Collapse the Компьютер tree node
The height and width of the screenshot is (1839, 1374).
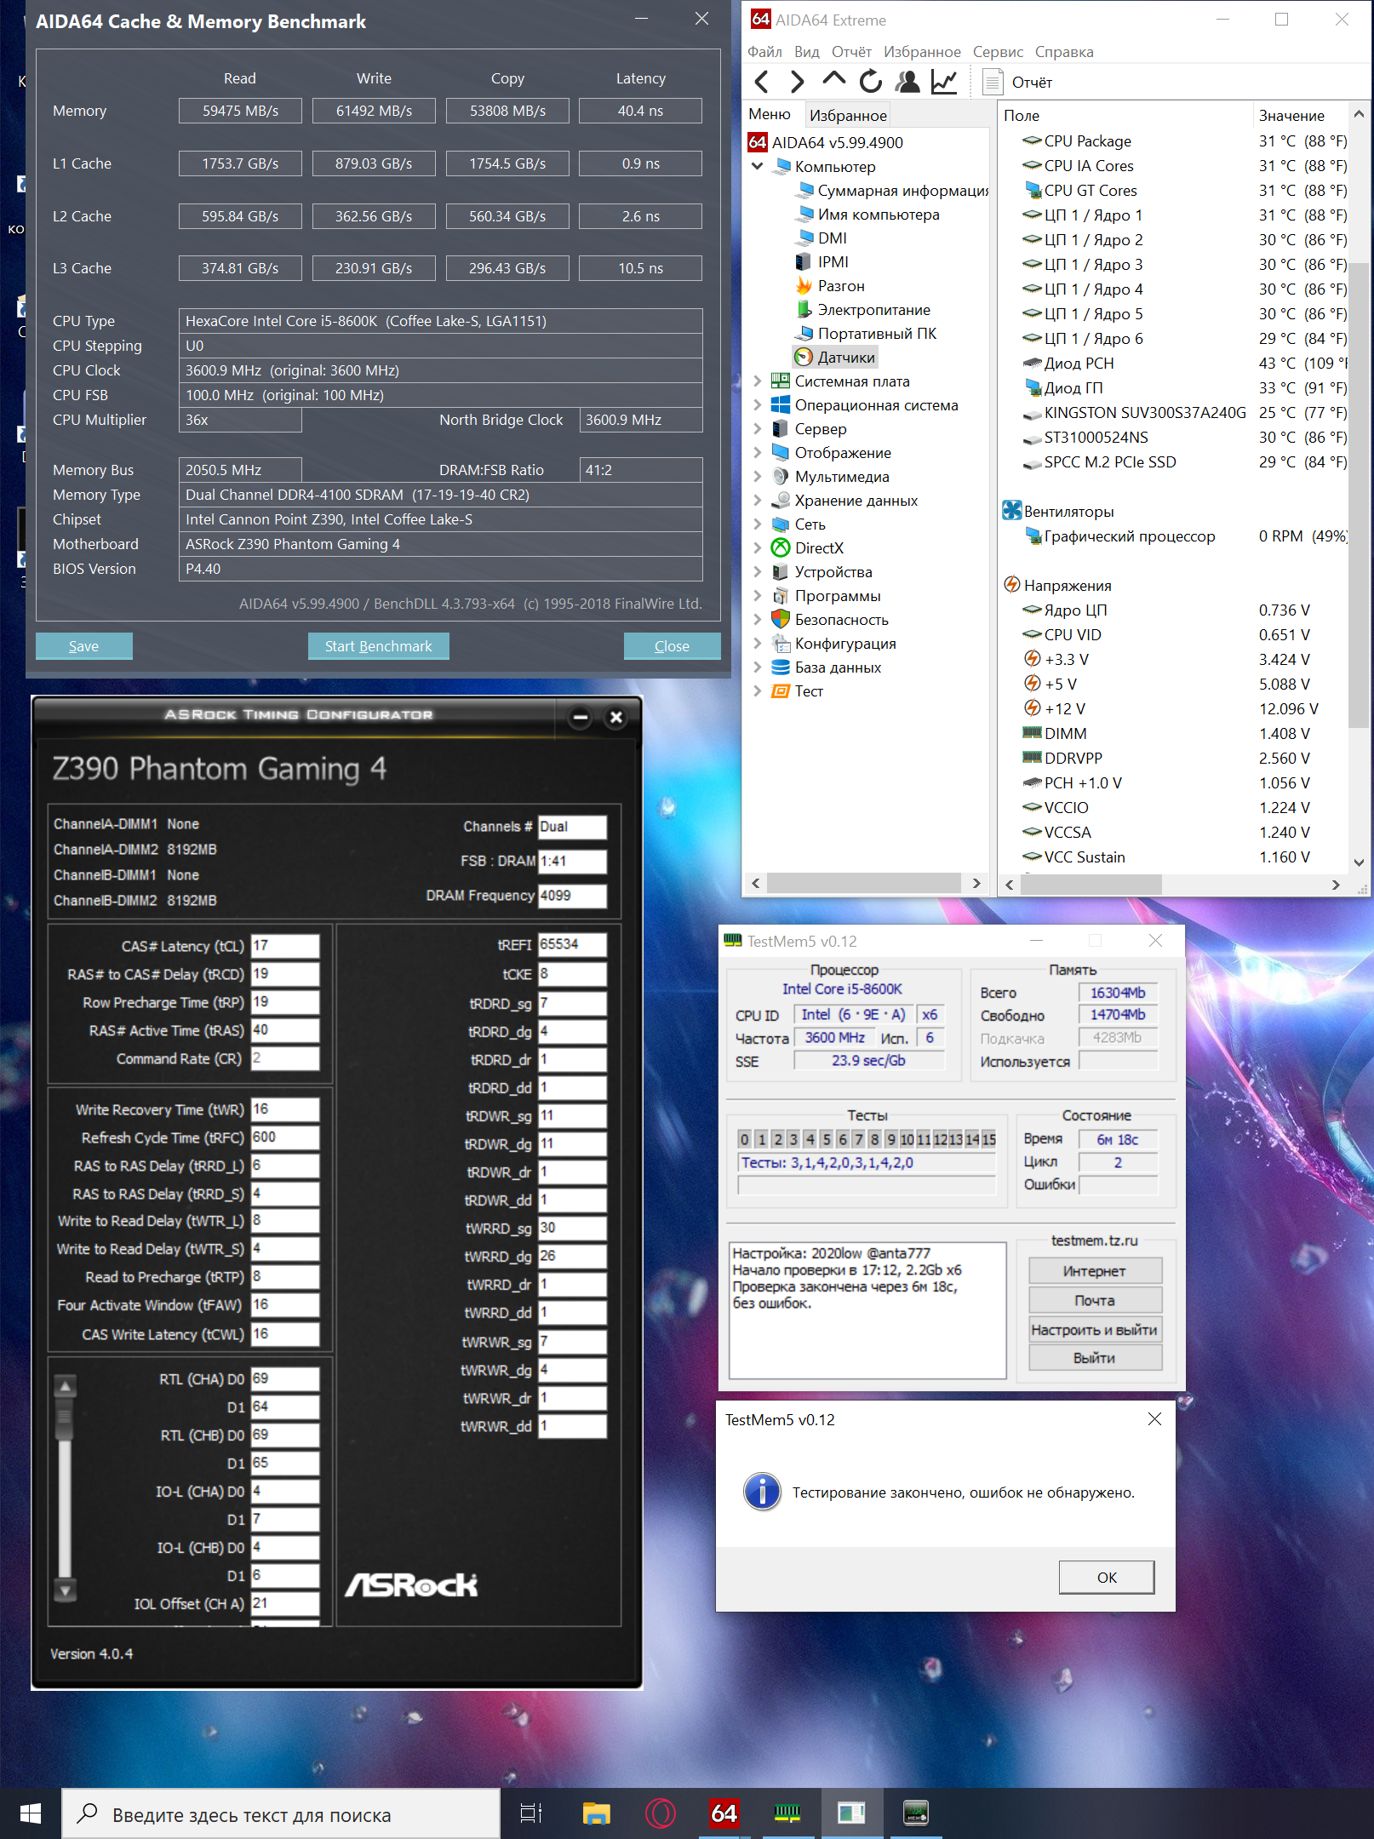pyautogui.click(x=757, y=167)
